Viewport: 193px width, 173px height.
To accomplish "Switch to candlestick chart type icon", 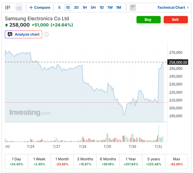I will click(x=8, y=8).
